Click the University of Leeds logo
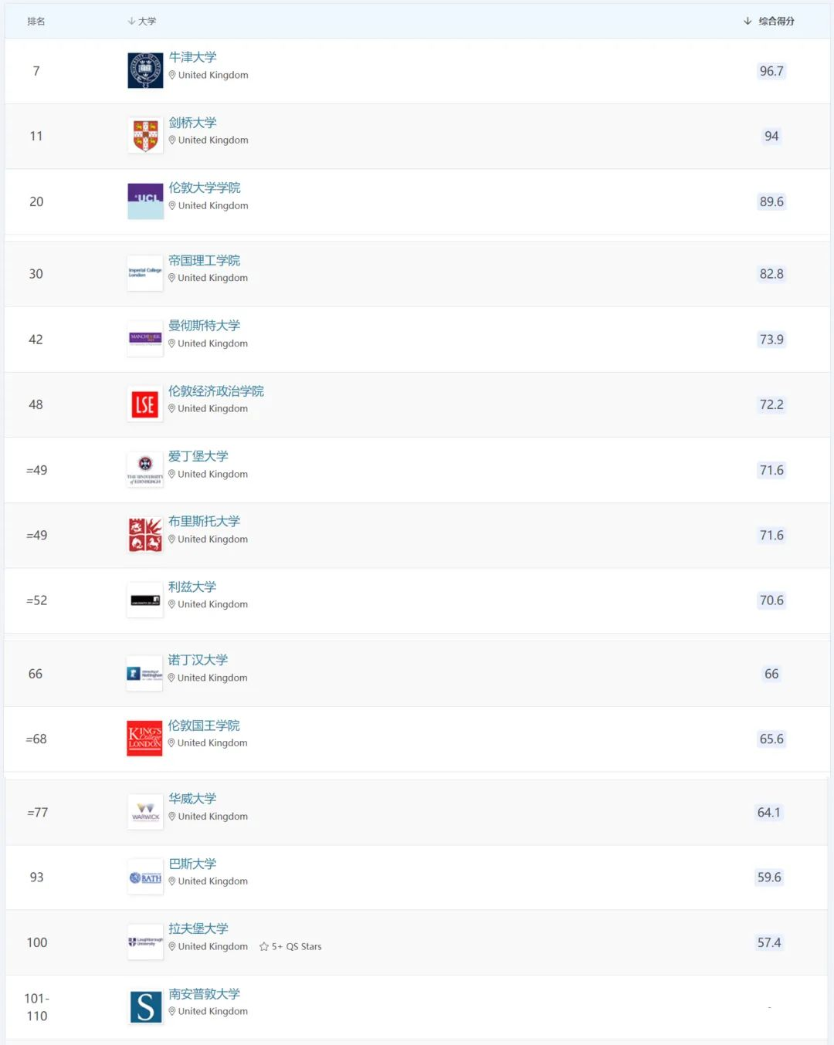 coord(145,600)
